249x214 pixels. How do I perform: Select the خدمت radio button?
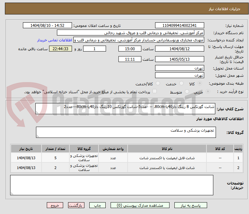click(x=181, y=83)
